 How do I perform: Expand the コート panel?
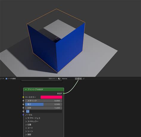[29, 128]
